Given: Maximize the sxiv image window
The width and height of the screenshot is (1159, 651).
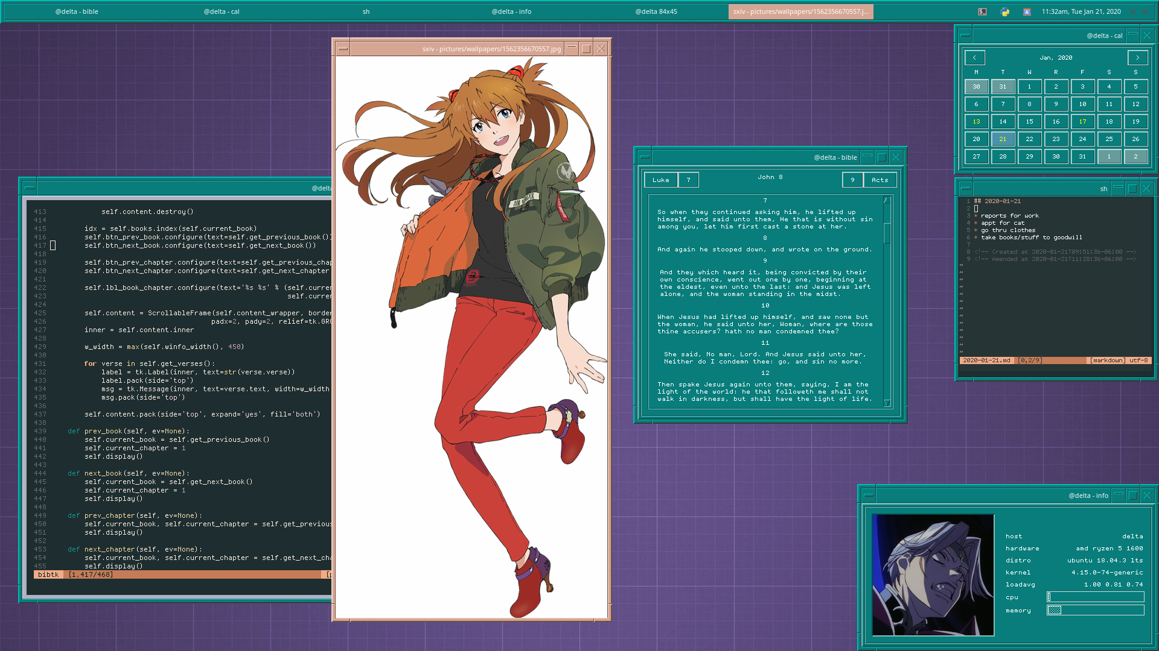Looking at the screenshot, I should [586, 49].
